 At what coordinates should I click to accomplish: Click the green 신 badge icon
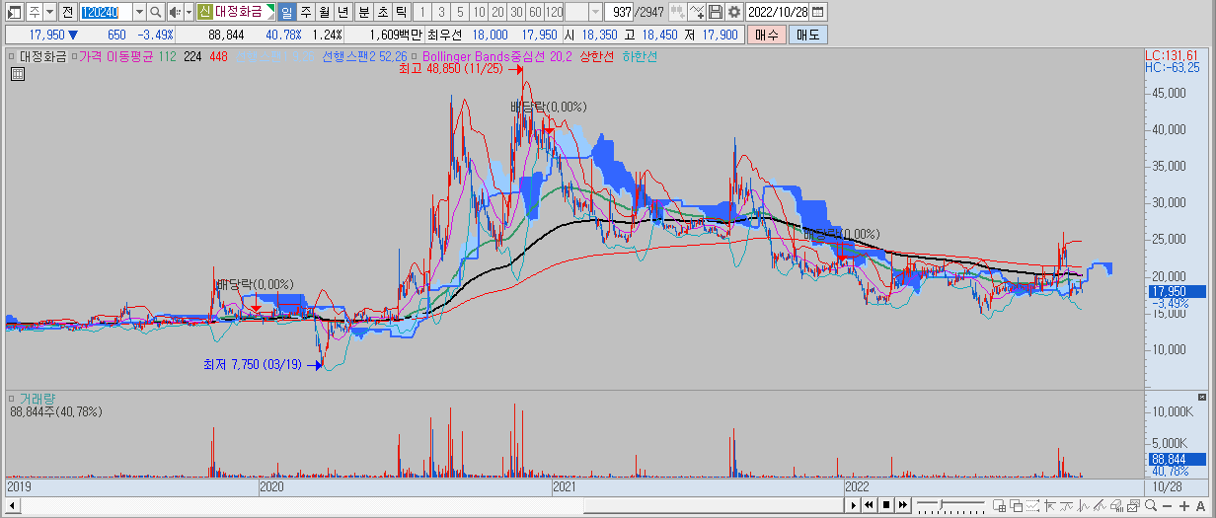point(204,12)
